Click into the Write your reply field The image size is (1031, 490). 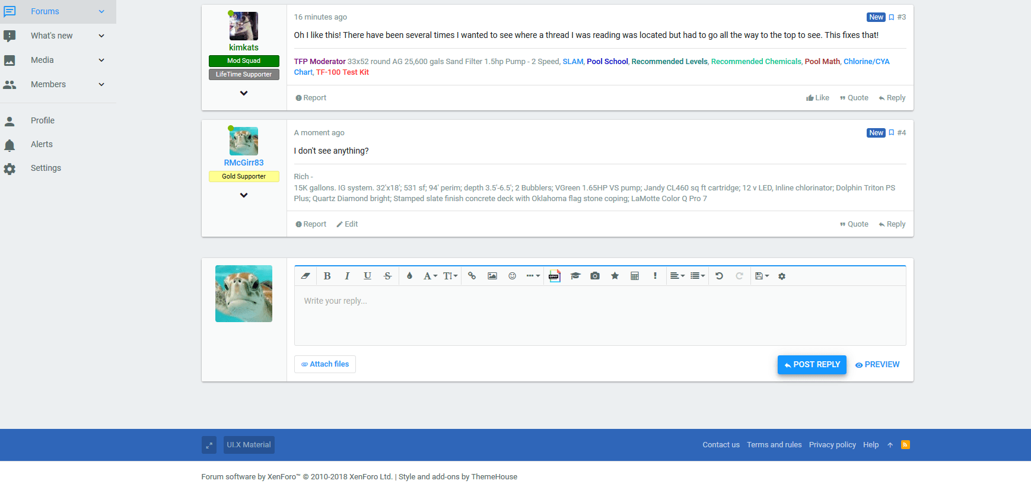pyautogui.click(x=600, y=316)
